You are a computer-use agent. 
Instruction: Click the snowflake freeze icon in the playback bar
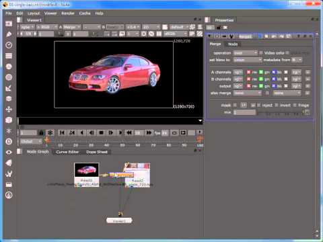50,132
